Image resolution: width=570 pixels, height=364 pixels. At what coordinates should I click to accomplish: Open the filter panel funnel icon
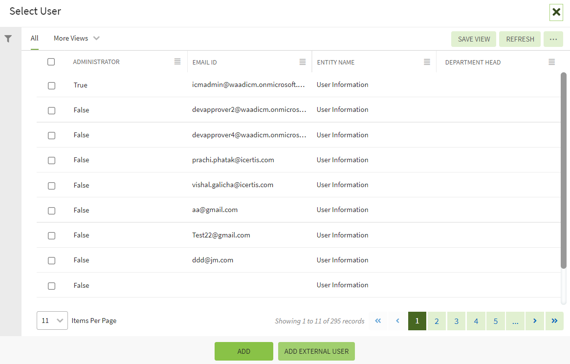(x=8, y=39)
